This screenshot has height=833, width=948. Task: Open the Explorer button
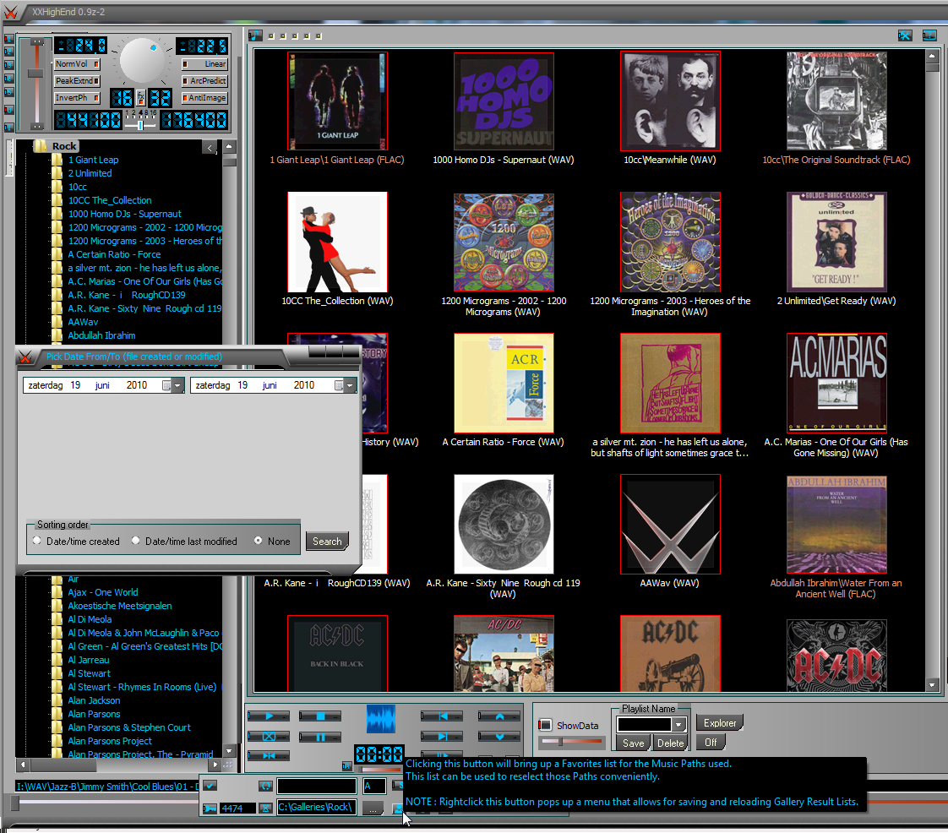pyautogui.click(x=720, y=723)
